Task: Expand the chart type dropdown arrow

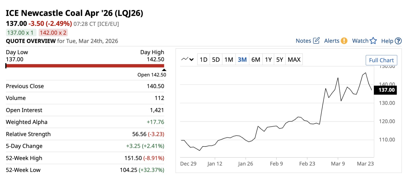Action: 192,60
